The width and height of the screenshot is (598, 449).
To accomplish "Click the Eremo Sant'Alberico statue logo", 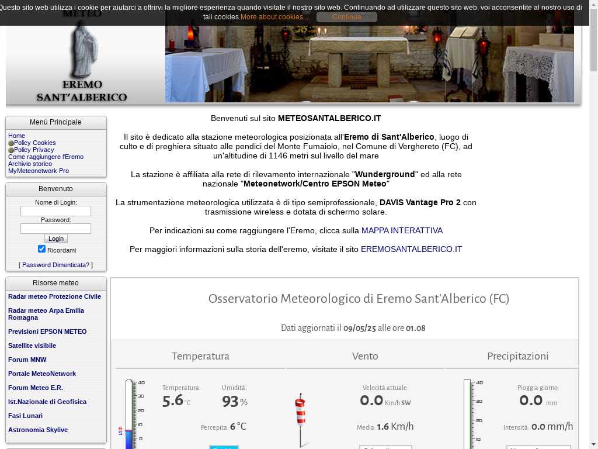I will [82, 57].
